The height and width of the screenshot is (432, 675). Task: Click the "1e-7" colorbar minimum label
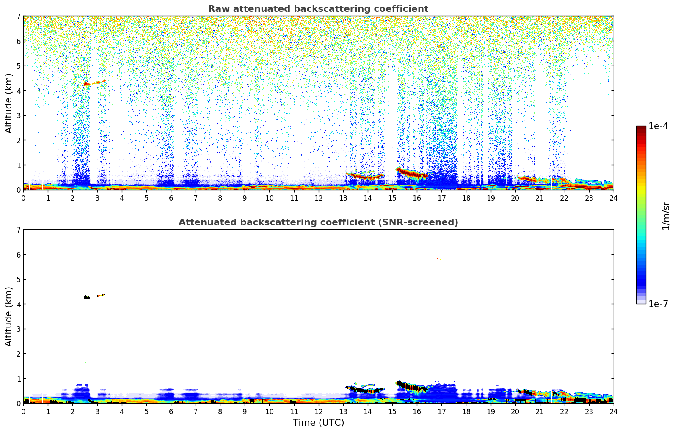pyautogui.click(x=658, y=304)
